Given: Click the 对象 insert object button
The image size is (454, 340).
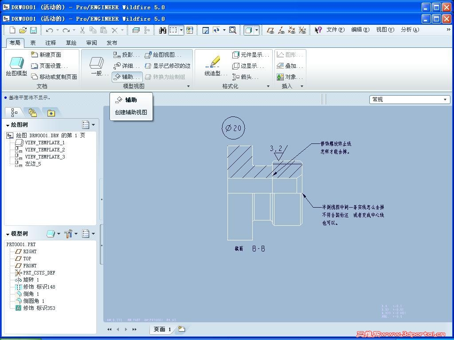Looking at the screenshot, I should [290, 77].
